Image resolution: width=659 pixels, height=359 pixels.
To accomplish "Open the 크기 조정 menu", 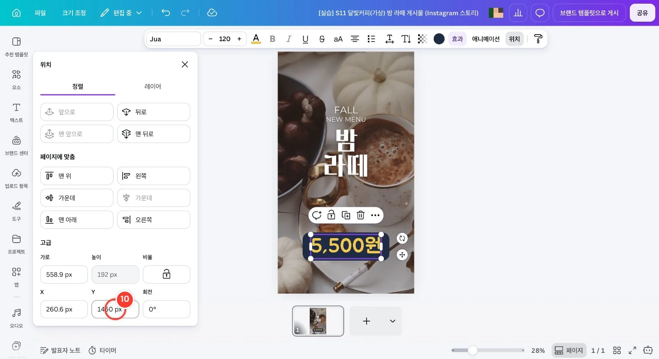I will coord(74,13).
